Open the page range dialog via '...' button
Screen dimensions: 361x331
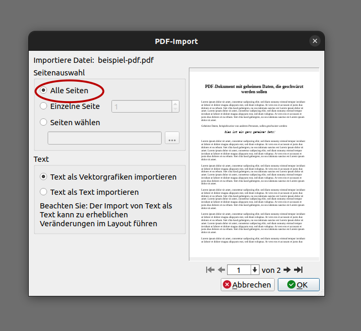point(172,138)
